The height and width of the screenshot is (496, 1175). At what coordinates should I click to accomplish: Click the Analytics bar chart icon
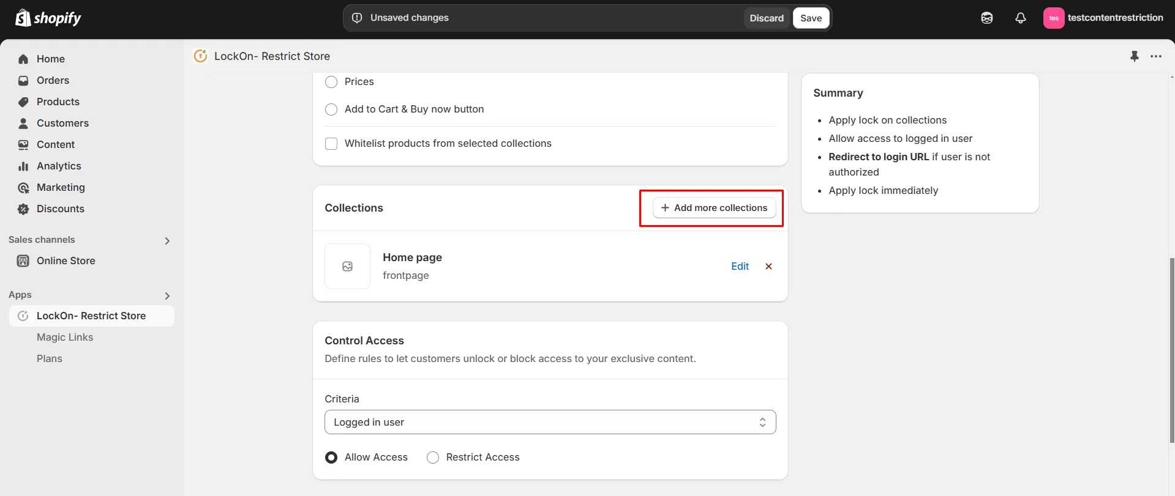tap(23, 166)
